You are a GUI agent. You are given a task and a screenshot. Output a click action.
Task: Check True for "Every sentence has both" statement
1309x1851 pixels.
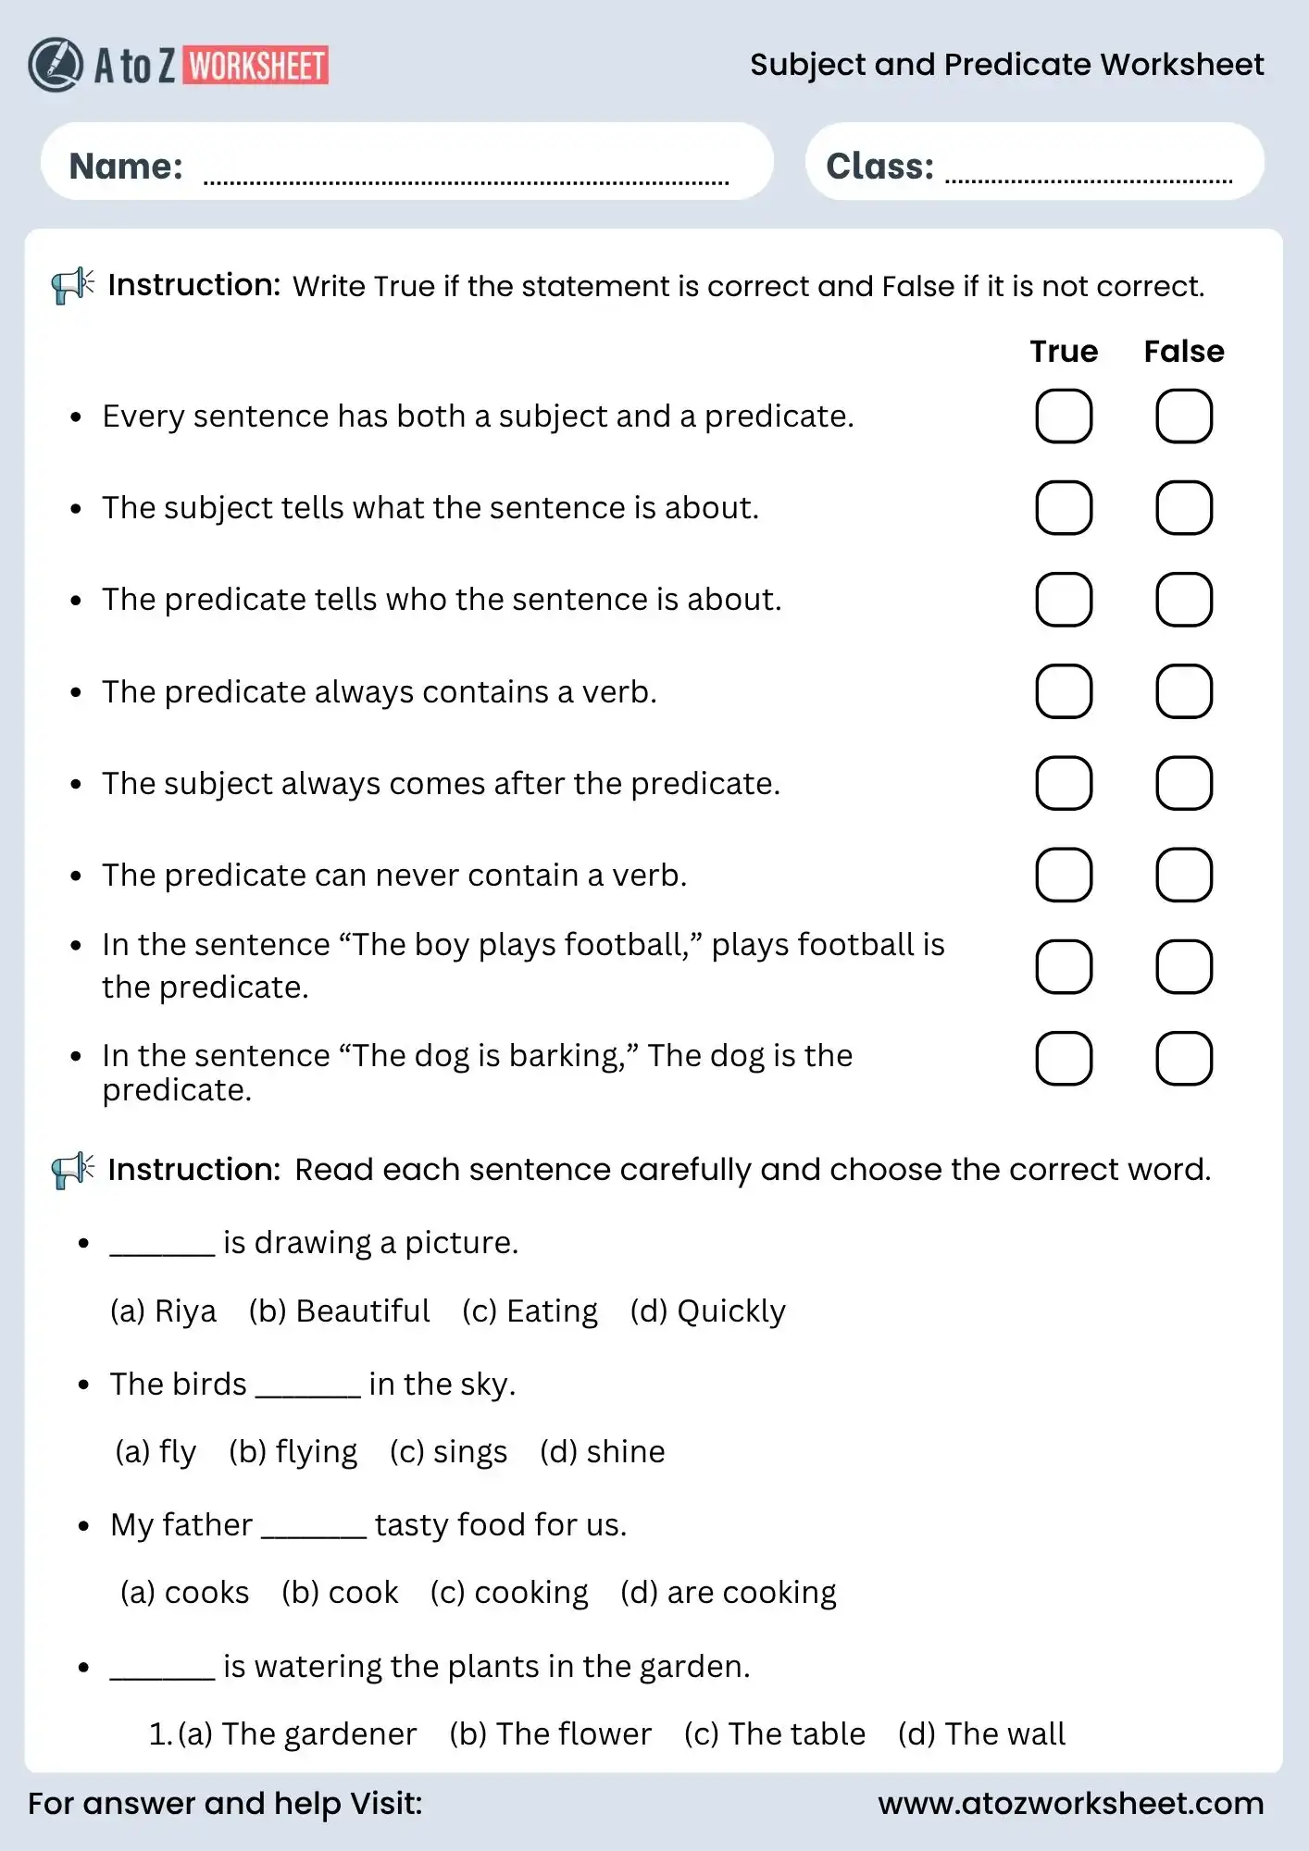(x=1064, y=416)
